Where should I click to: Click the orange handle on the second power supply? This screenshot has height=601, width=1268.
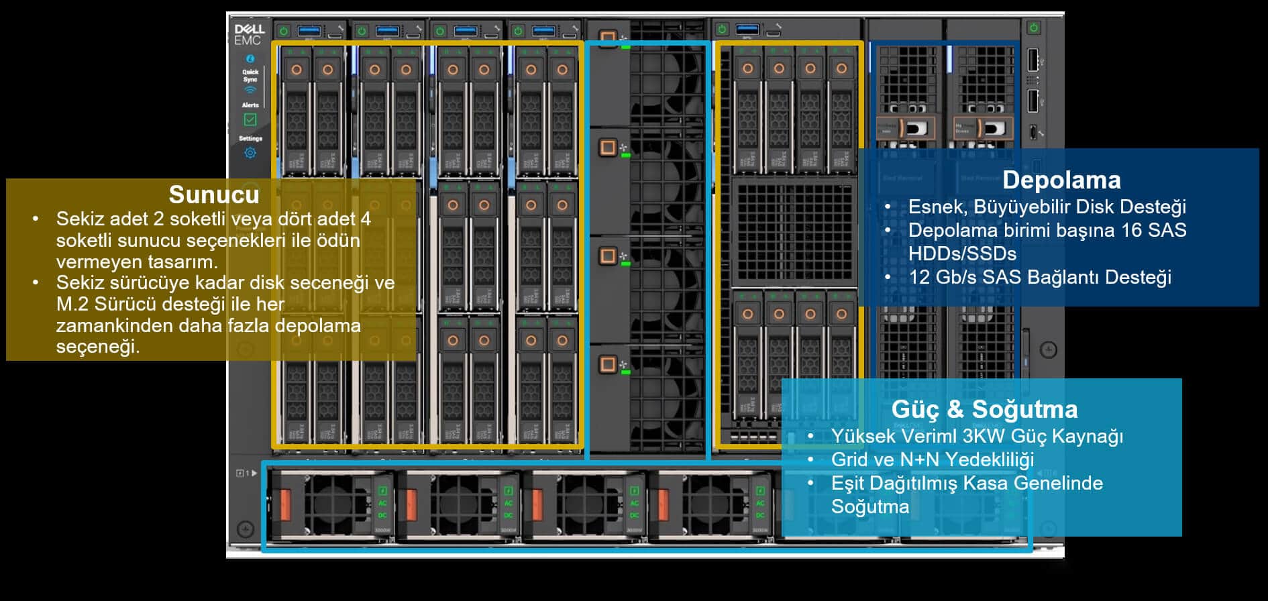[411, 505]
